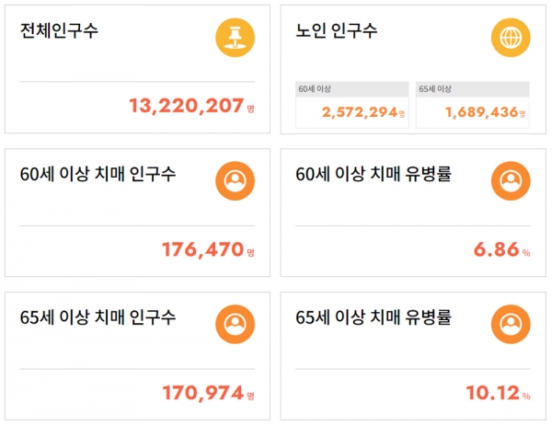Select the 65세 이상 sub-box header
The width and height of the screenshot is (552, 426).
[x=473, y=89]
